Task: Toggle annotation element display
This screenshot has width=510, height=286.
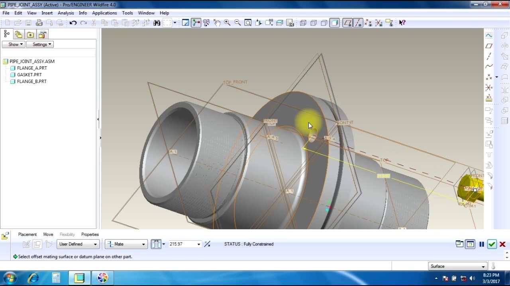Action: click(389, 23)
